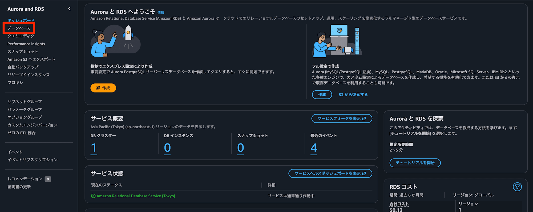Image resolution: width=533 pixels, height=212 pixels.
Task: Open プロキシ in the sidebar
Action: (x=15, y=82)
